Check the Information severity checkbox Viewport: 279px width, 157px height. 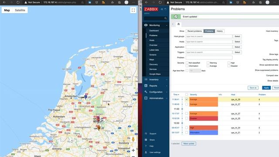click(187, 66)
